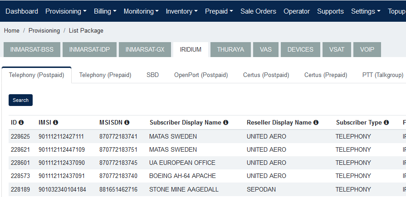Click info icon beside IMSI header
This screenshot has height=197, width=406.
coord(56,123)
